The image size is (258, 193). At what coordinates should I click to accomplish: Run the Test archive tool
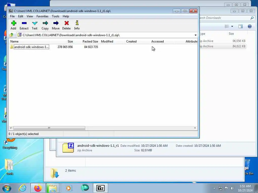pos(35,25)
